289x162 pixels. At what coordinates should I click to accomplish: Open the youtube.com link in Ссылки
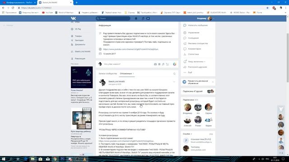198,150
